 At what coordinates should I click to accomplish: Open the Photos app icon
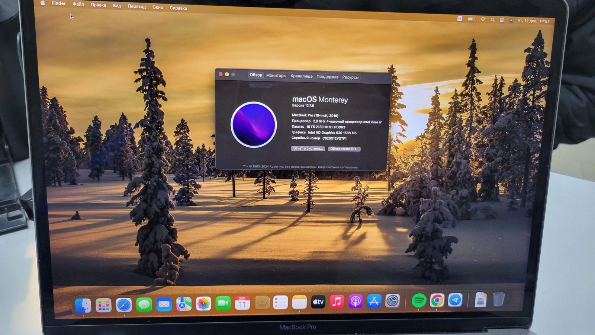(x=203, y=304)
